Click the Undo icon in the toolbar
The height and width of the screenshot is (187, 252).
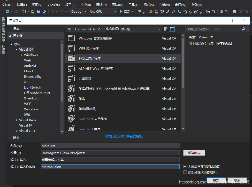pos(52,12)
